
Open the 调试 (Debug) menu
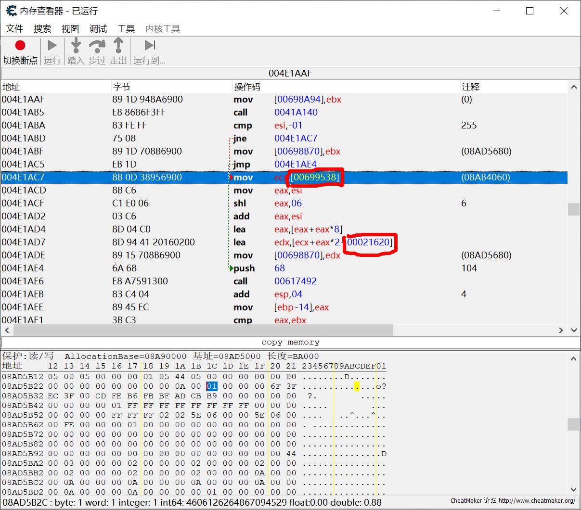(98, 29)
